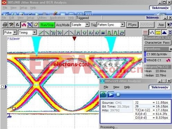Open setup via the hammer tools icon
Screen dimensions: 172x129
[x=11, y=25]
